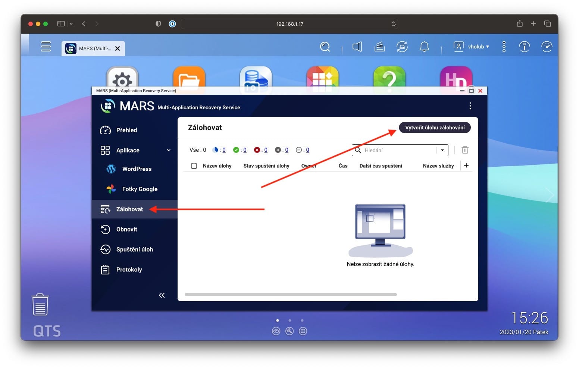Open Zálohovat section in sidebar
The image size is (579, 368).
tap(135, 209)
